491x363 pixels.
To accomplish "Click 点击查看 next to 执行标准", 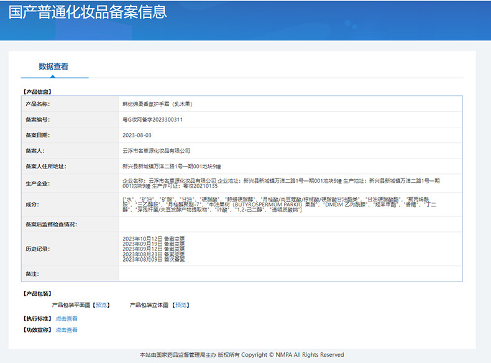I will tap(67, 318).
